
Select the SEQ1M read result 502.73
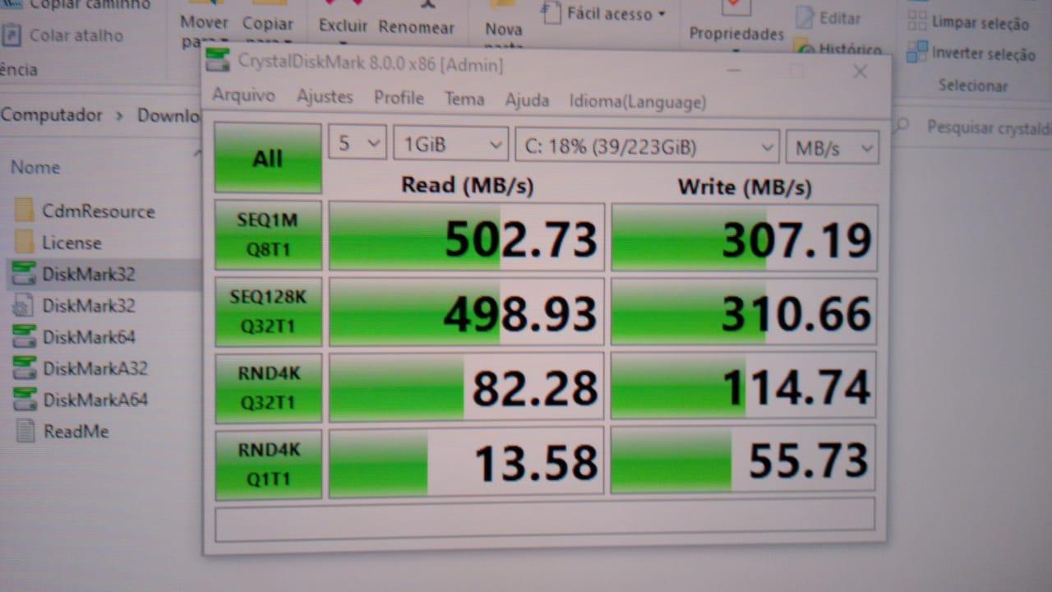coord(467,237)
